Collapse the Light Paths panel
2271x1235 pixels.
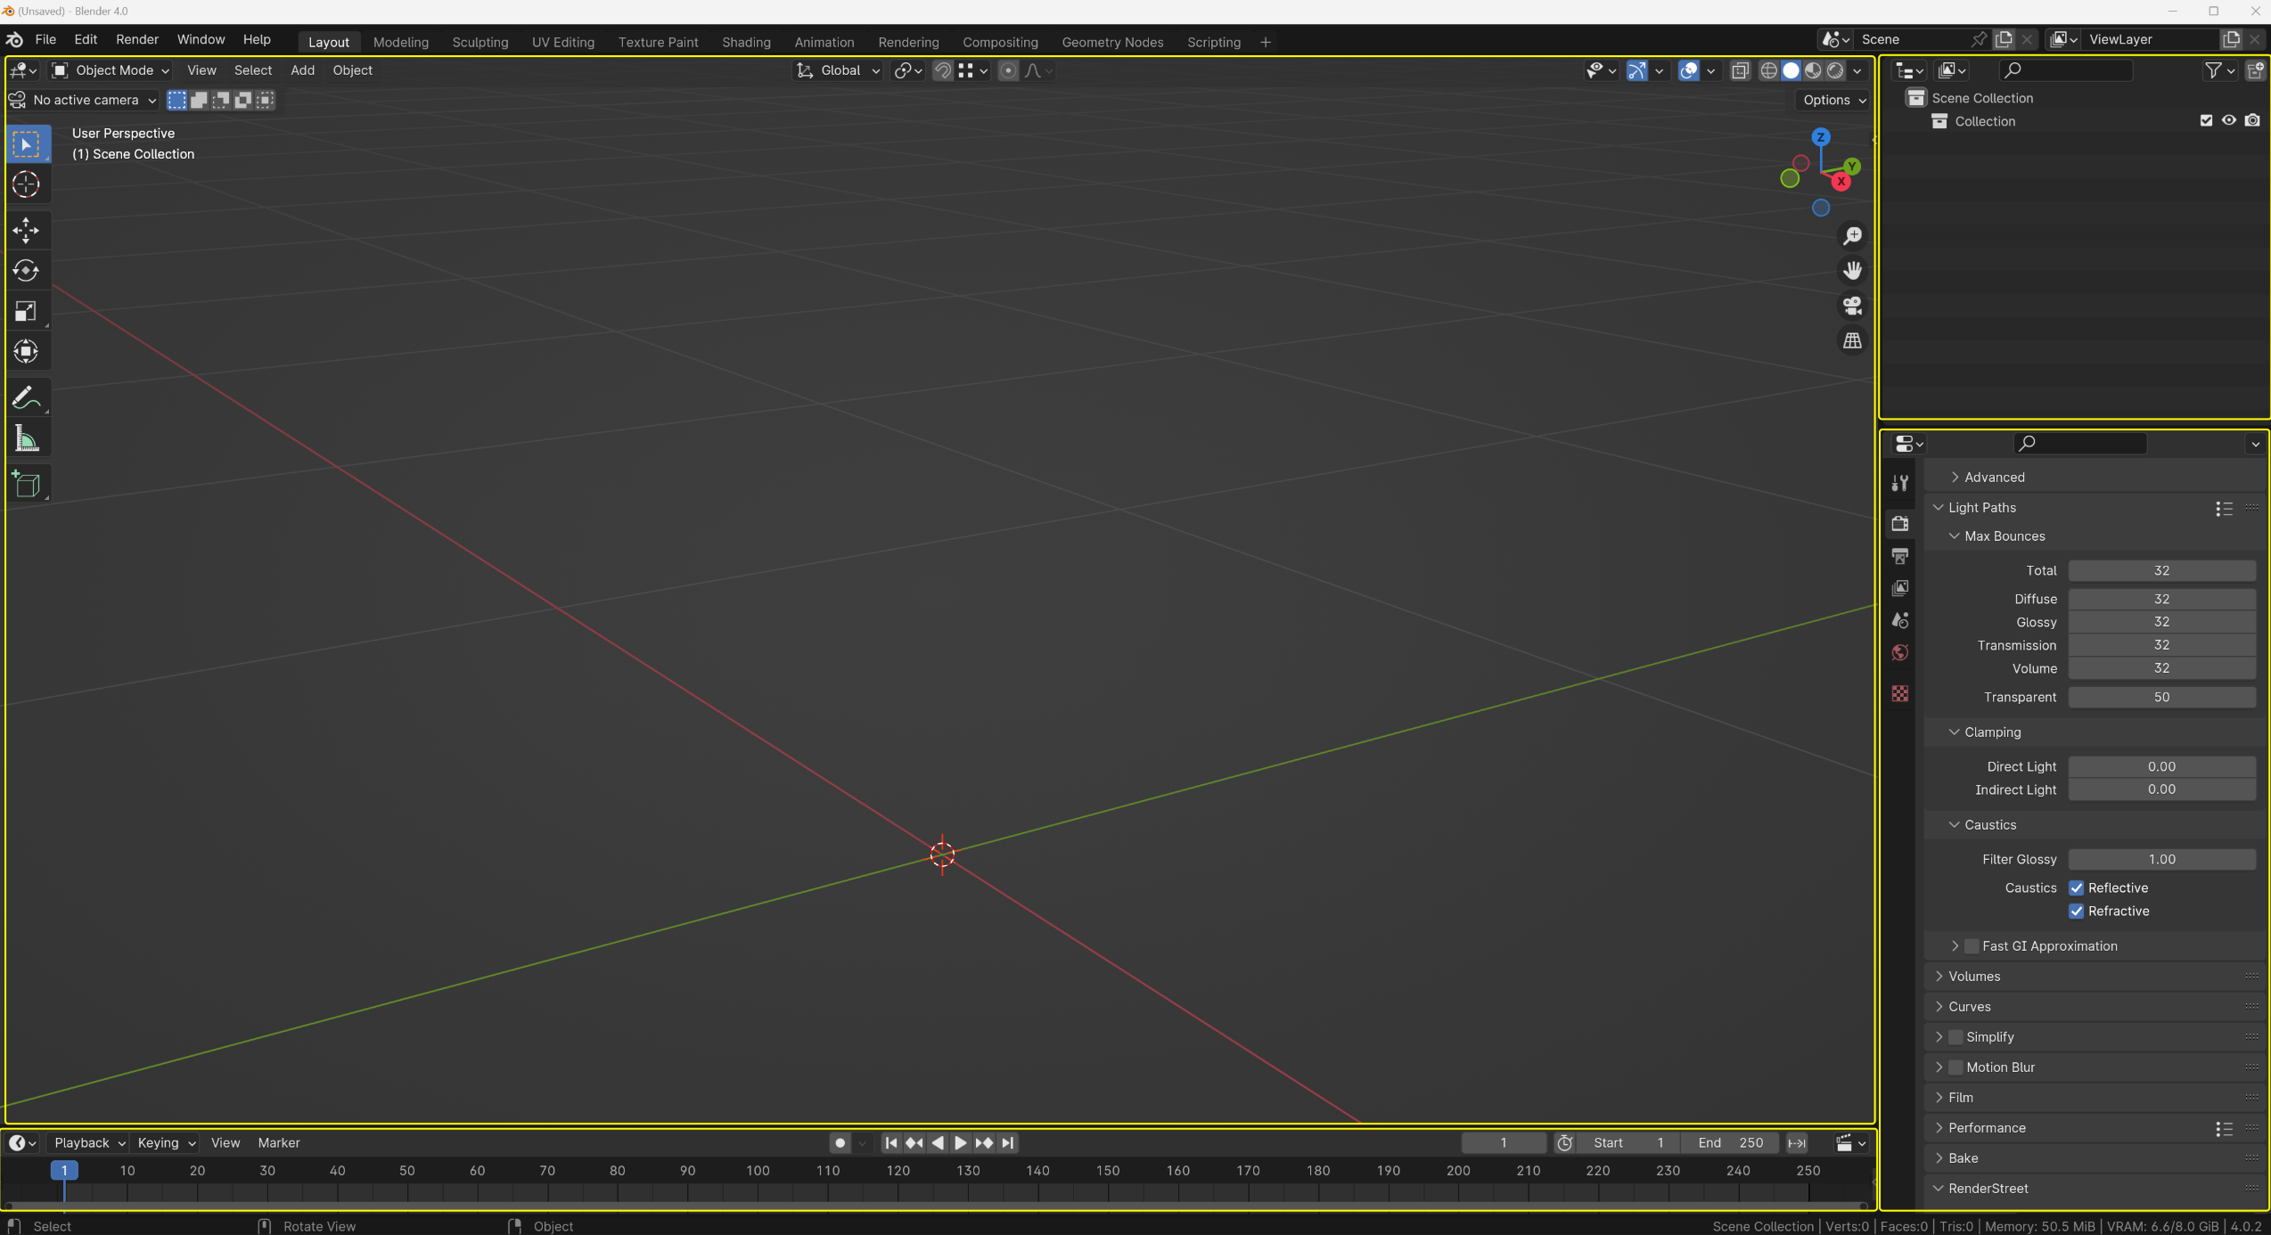1982,508
